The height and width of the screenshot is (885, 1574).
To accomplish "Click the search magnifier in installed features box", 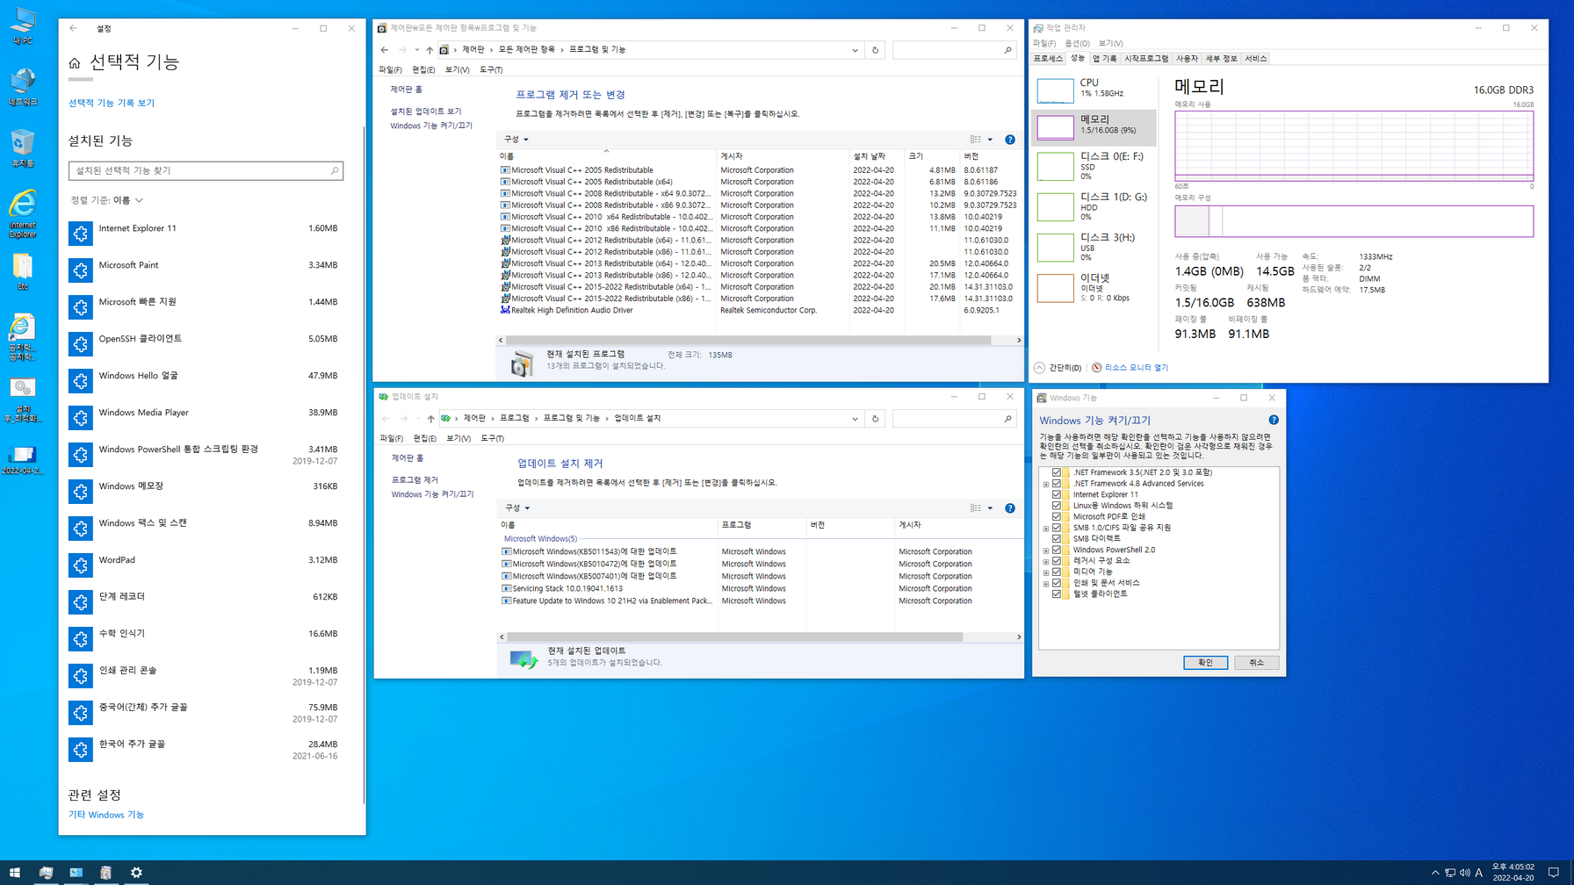I will coord(334,170).
